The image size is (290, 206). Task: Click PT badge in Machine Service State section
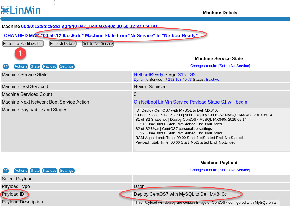(6, 66)
